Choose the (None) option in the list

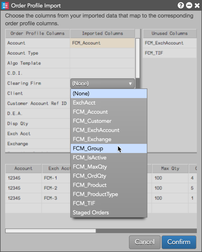pyautogui.click(x=109, y=93)
